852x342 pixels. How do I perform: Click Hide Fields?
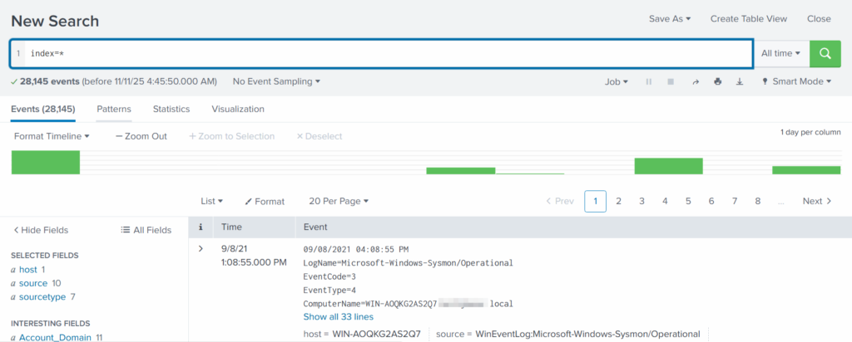tap(42, 230)
